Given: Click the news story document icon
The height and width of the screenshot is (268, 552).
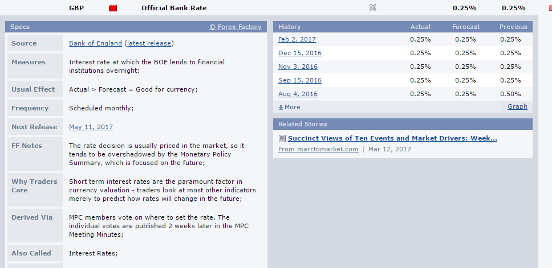Looking at the screenshot, I should (x=282, y=138).
